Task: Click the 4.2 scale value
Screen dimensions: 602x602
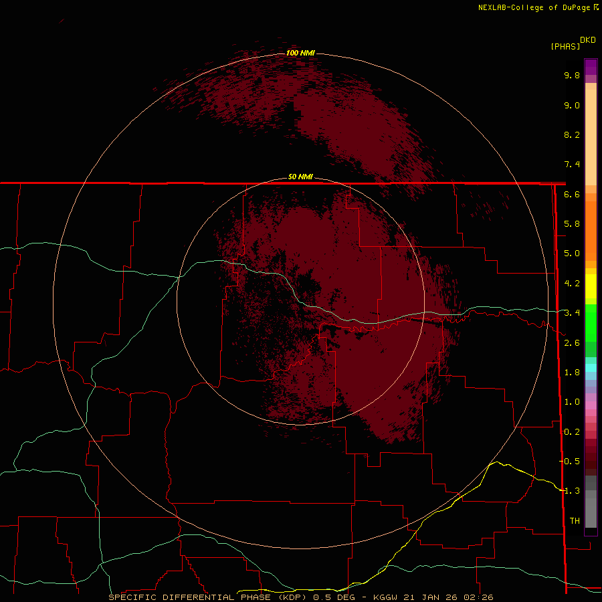Action: (x=572, y=284)
